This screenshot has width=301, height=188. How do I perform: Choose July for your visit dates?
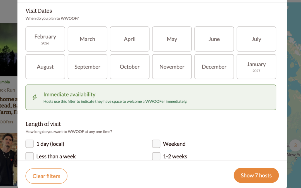[256, 39]
